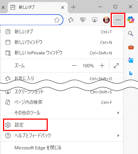Image resolution: width=138 pixels, height=154 pixels.
Task: Add a new tab with plus button
Action: [x=73, y=7]
